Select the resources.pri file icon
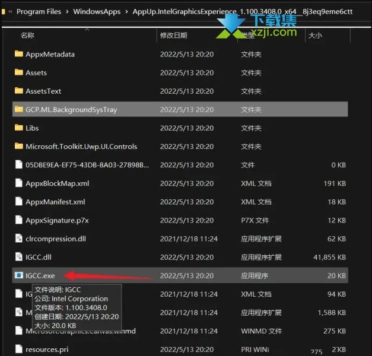The width and height of the screenshot is (372, 356). tap(19, 349)
